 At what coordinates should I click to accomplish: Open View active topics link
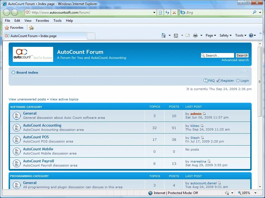pyautogui.click(x=64, y=99)
